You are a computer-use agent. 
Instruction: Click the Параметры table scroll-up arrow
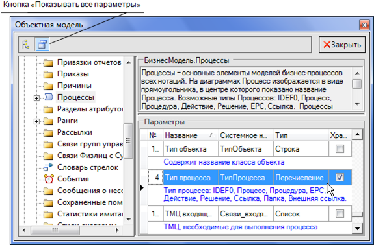point(357,135)
